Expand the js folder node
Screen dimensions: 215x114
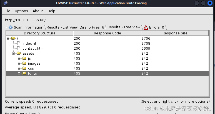(19, 59)
